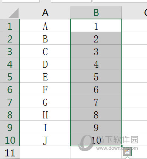
Task: Click the fill handle of the selection
Action: coord(121,146)
